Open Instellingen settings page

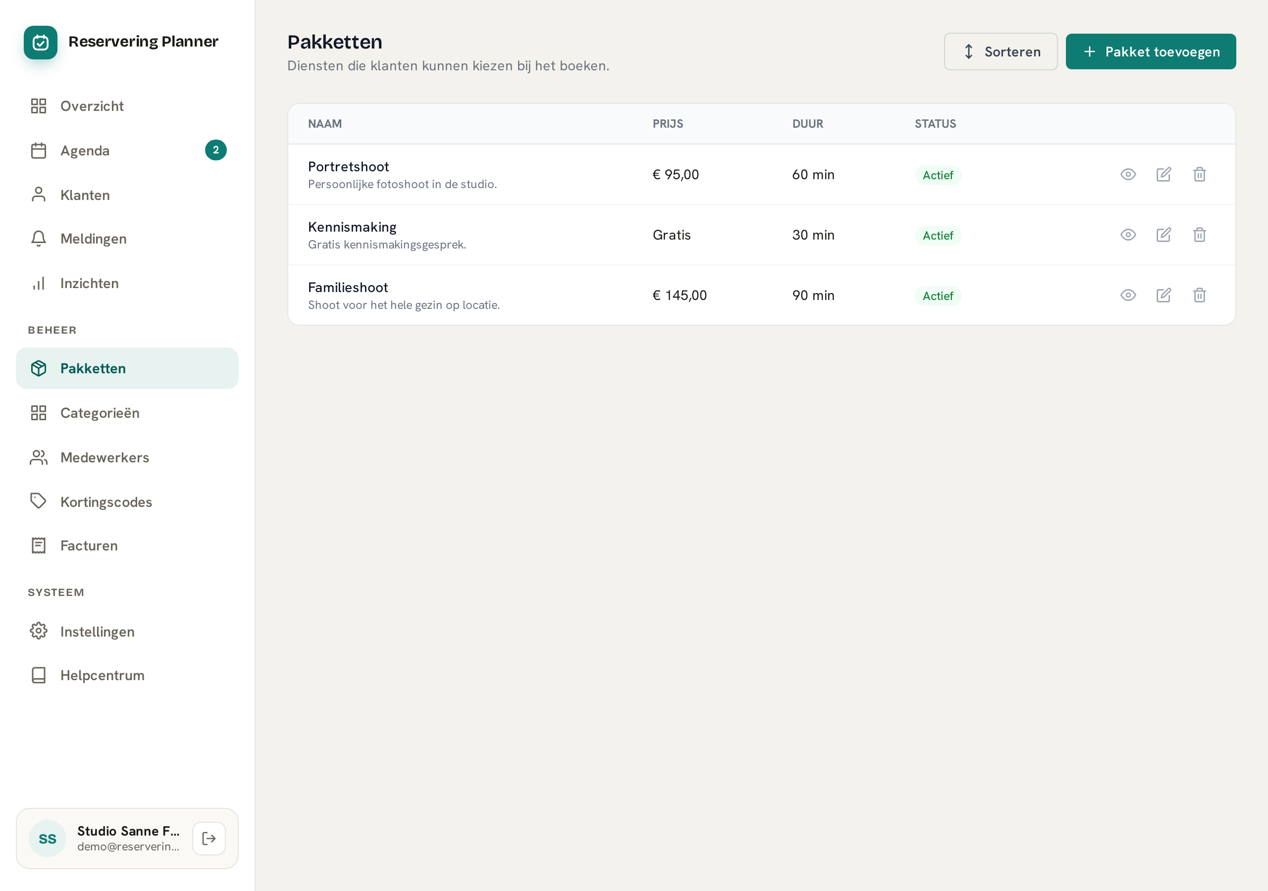127,632
